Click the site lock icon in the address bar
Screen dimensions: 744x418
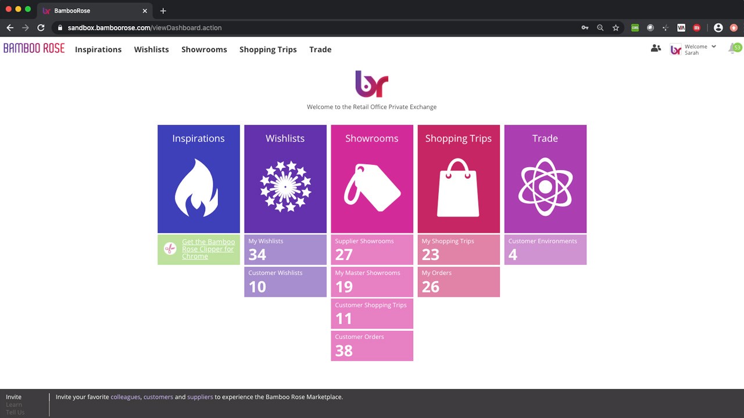point(59,27)
